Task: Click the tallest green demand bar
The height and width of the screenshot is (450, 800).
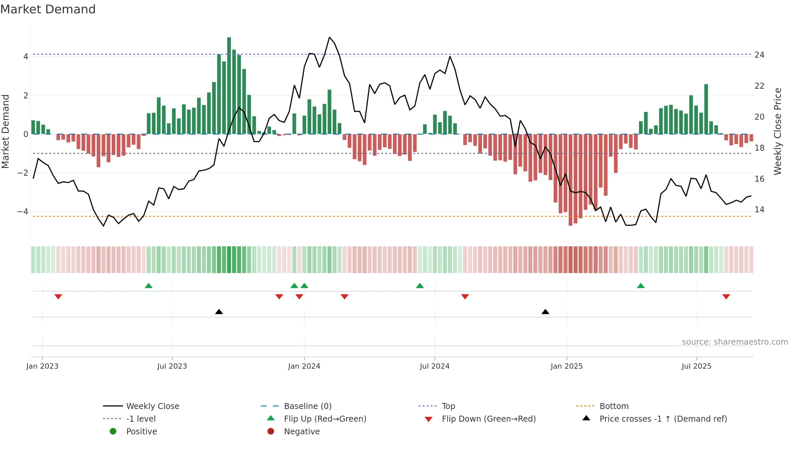Action: click(229, 86)
